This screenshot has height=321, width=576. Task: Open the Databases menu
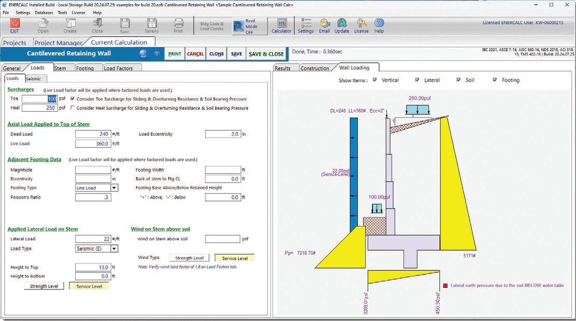point(44,12)
